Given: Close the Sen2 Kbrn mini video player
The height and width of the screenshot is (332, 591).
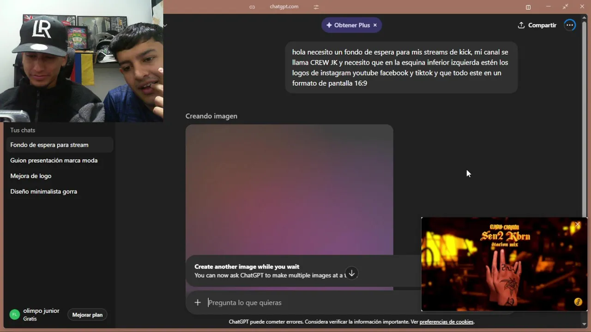Looking at the screenshot, I should (577, 225).
